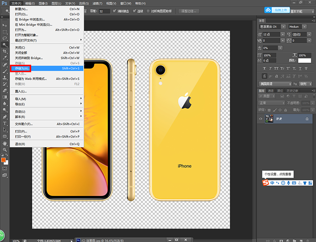Click the tolerance (容差) input field
316x242 pixels.
coord(104,12)
